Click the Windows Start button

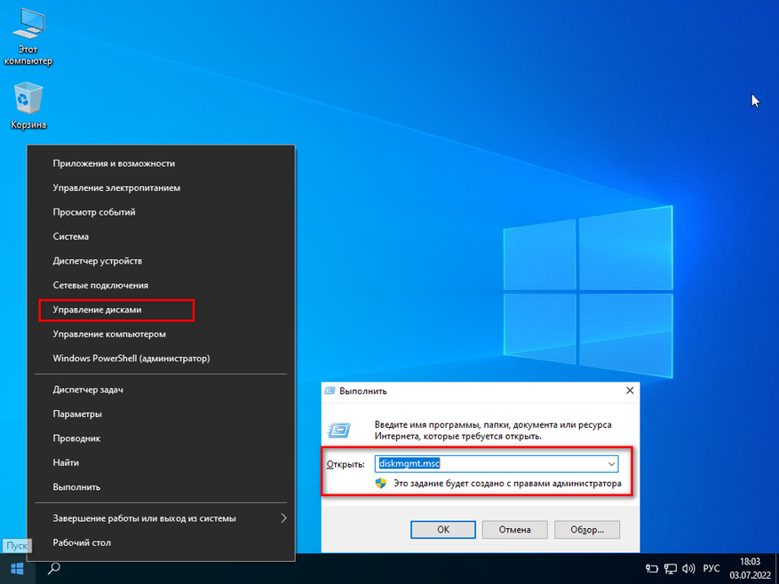tap(16, 568)
